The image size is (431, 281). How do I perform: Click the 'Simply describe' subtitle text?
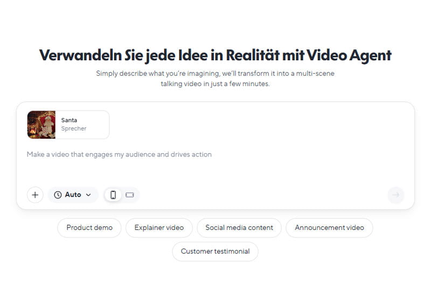click(x=215, y=74)
